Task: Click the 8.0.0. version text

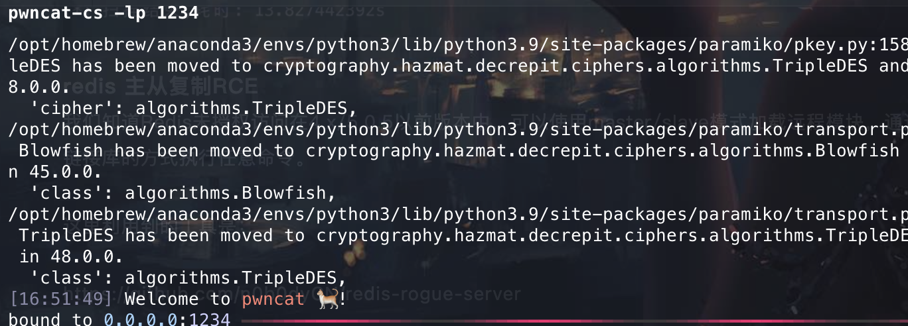Action: [39, 87]
